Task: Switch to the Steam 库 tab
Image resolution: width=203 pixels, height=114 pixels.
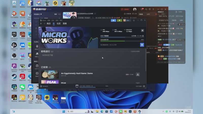Action: tap(54, 24)
